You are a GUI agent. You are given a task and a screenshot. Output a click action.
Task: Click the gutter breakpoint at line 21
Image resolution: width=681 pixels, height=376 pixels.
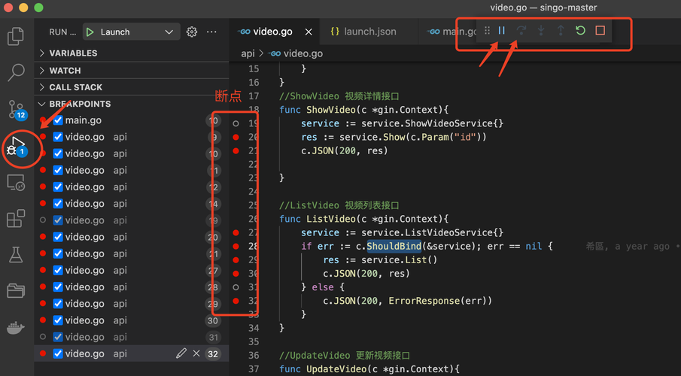[x=236, y=151]
